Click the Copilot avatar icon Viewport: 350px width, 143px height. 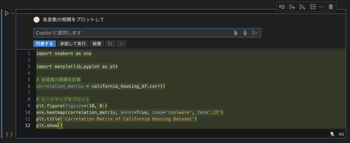point(36,19)
